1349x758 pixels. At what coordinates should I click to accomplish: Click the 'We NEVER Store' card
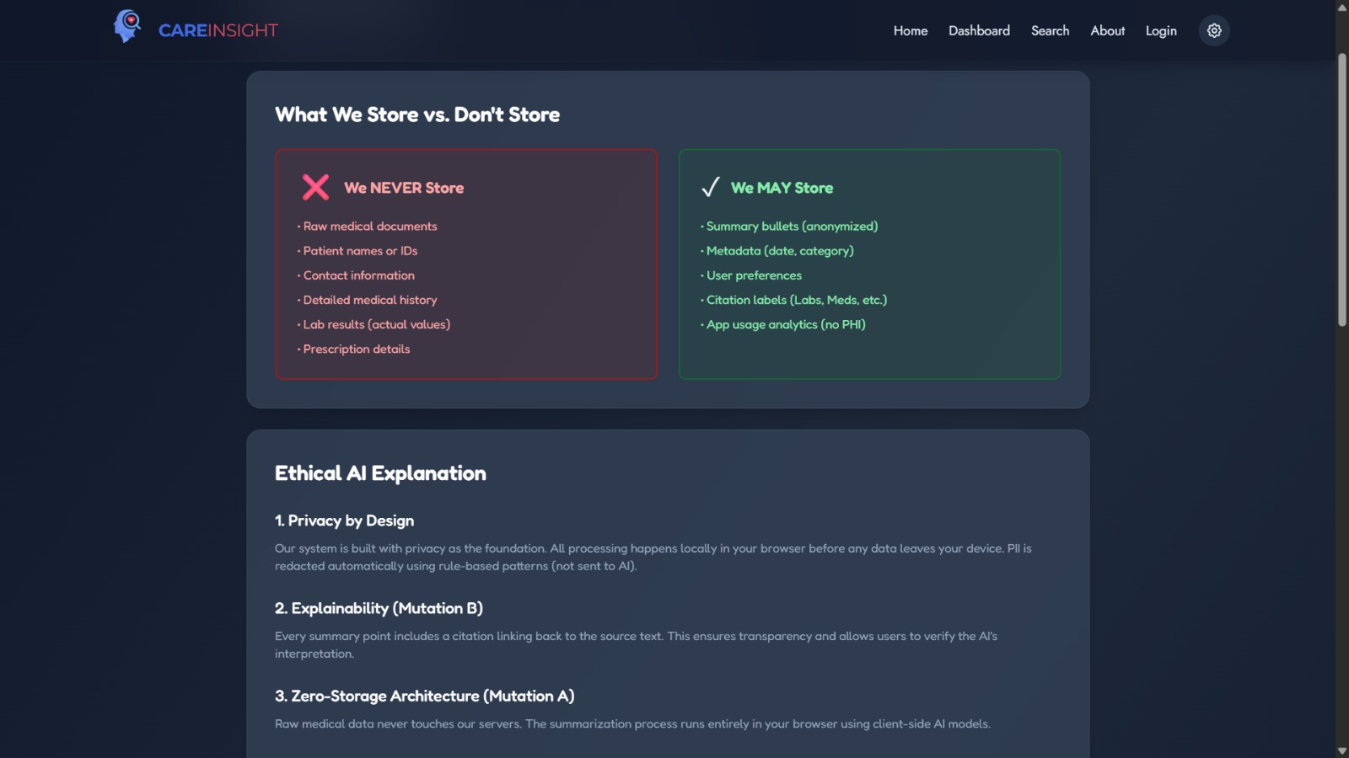465,264
